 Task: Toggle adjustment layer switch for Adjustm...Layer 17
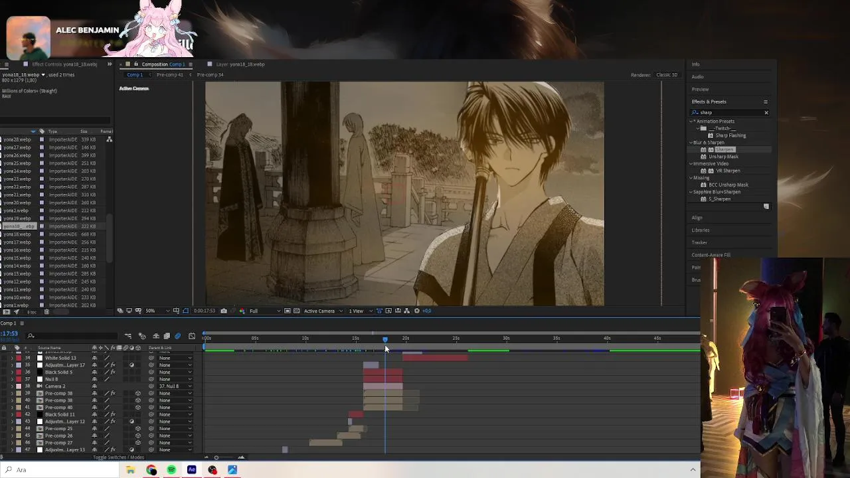pyautogui.click(x=131, y=365)
